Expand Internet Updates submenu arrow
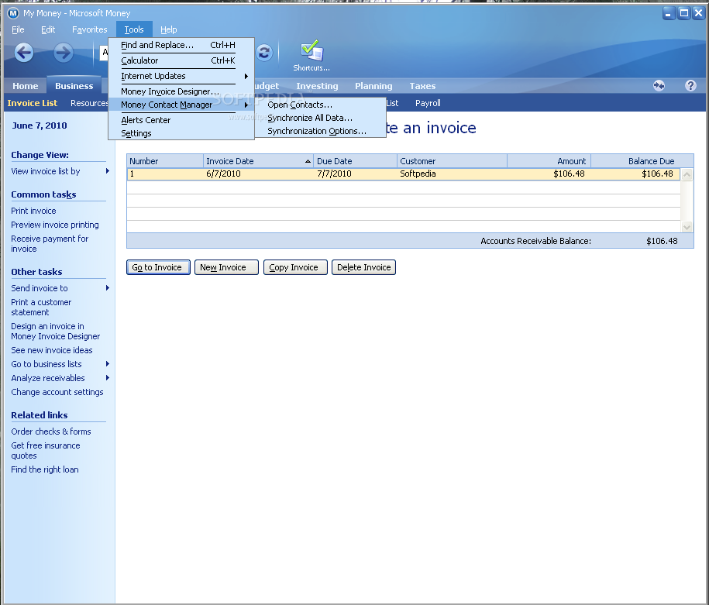The image size is (709, 605). point(246,76)
